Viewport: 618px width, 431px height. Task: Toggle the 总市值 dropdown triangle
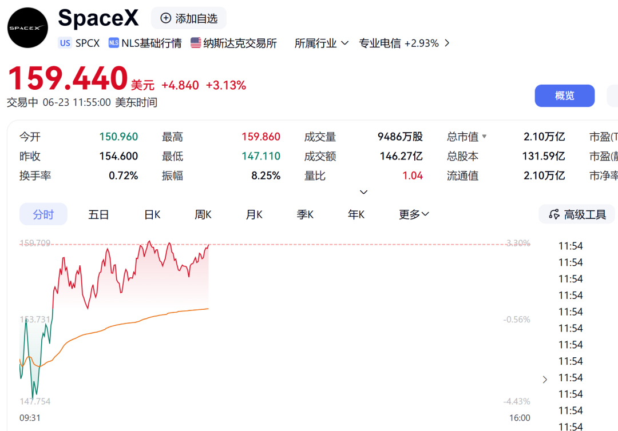click(485, 137)
